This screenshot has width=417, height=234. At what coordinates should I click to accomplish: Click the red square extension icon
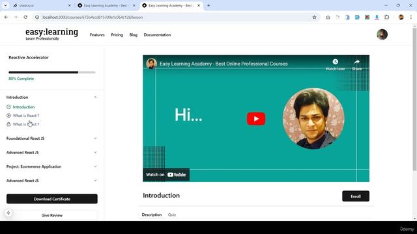pyautogui.click(x=367, y=18)
